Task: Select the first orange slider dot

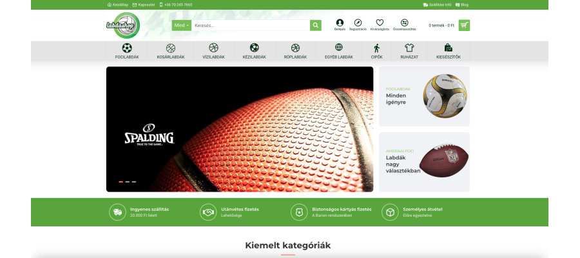Action: (121, 182)
